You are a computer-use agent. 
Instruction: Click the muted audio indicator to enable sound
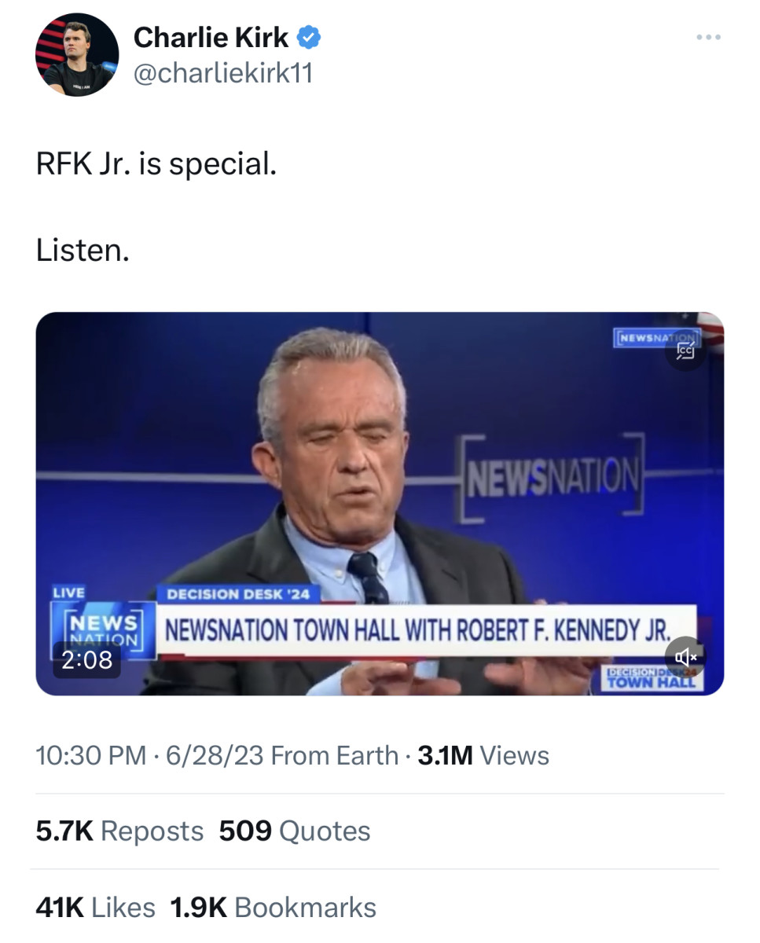pos(686,655)
